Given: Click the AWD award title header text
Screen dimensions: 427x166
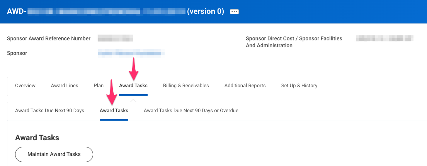Looking at the screenshot, I should pyautogui.click(x=116, y=12).
